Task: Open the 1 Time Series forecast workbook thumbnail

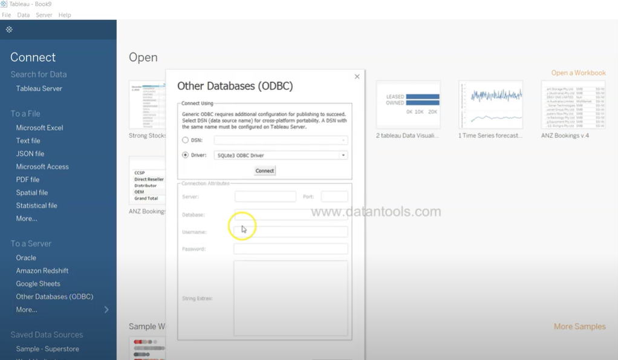Action: 490,105
